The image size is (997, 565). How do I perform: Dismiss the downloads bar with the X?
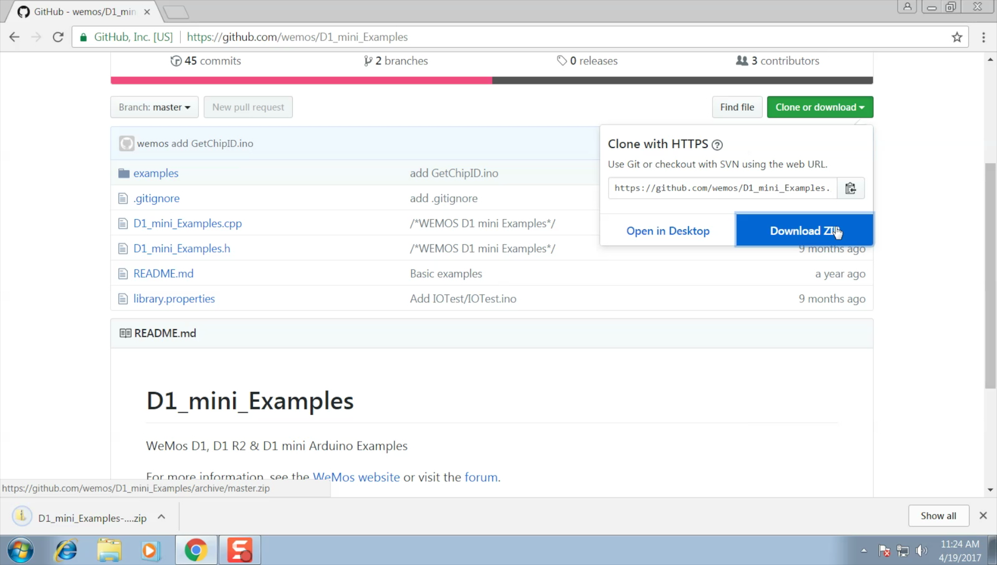982,516
